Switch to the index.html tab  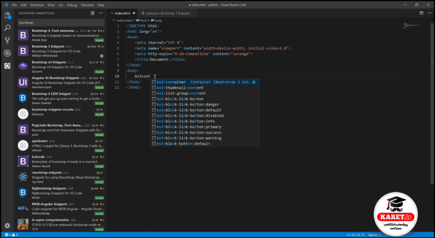click(x=123, y=13)
